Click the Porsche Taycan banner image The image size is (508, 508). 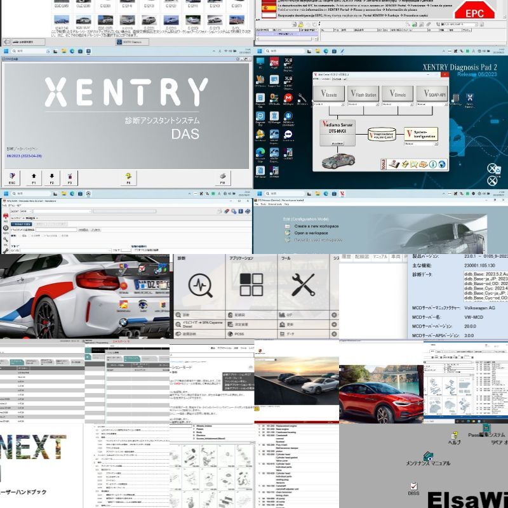[297, 380]
